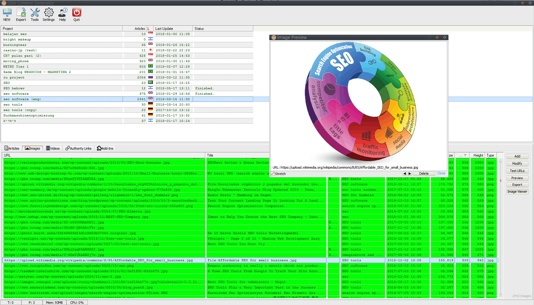Click title 'Search Engine Optimization Companies'
The image size is (534, 305).
(x=245, y=206)
